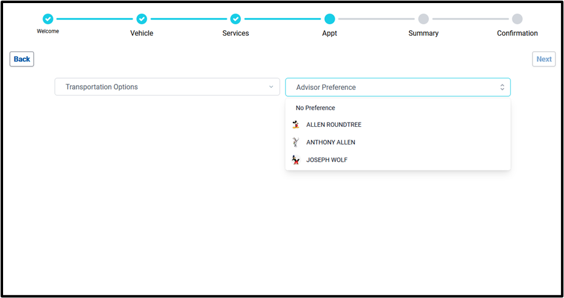Click Anthony Allen's avatar icon

click(x=296, y=142)
